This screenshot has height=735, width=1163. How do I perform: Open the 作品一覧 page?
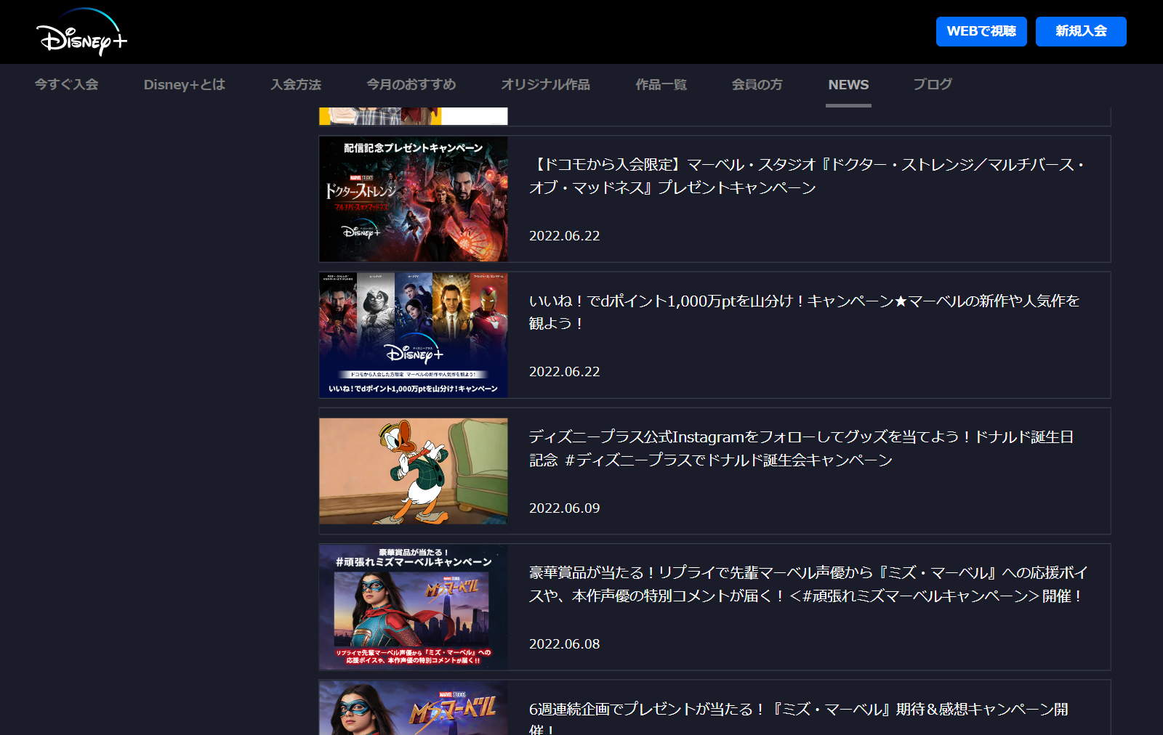(x=660, y=84)
